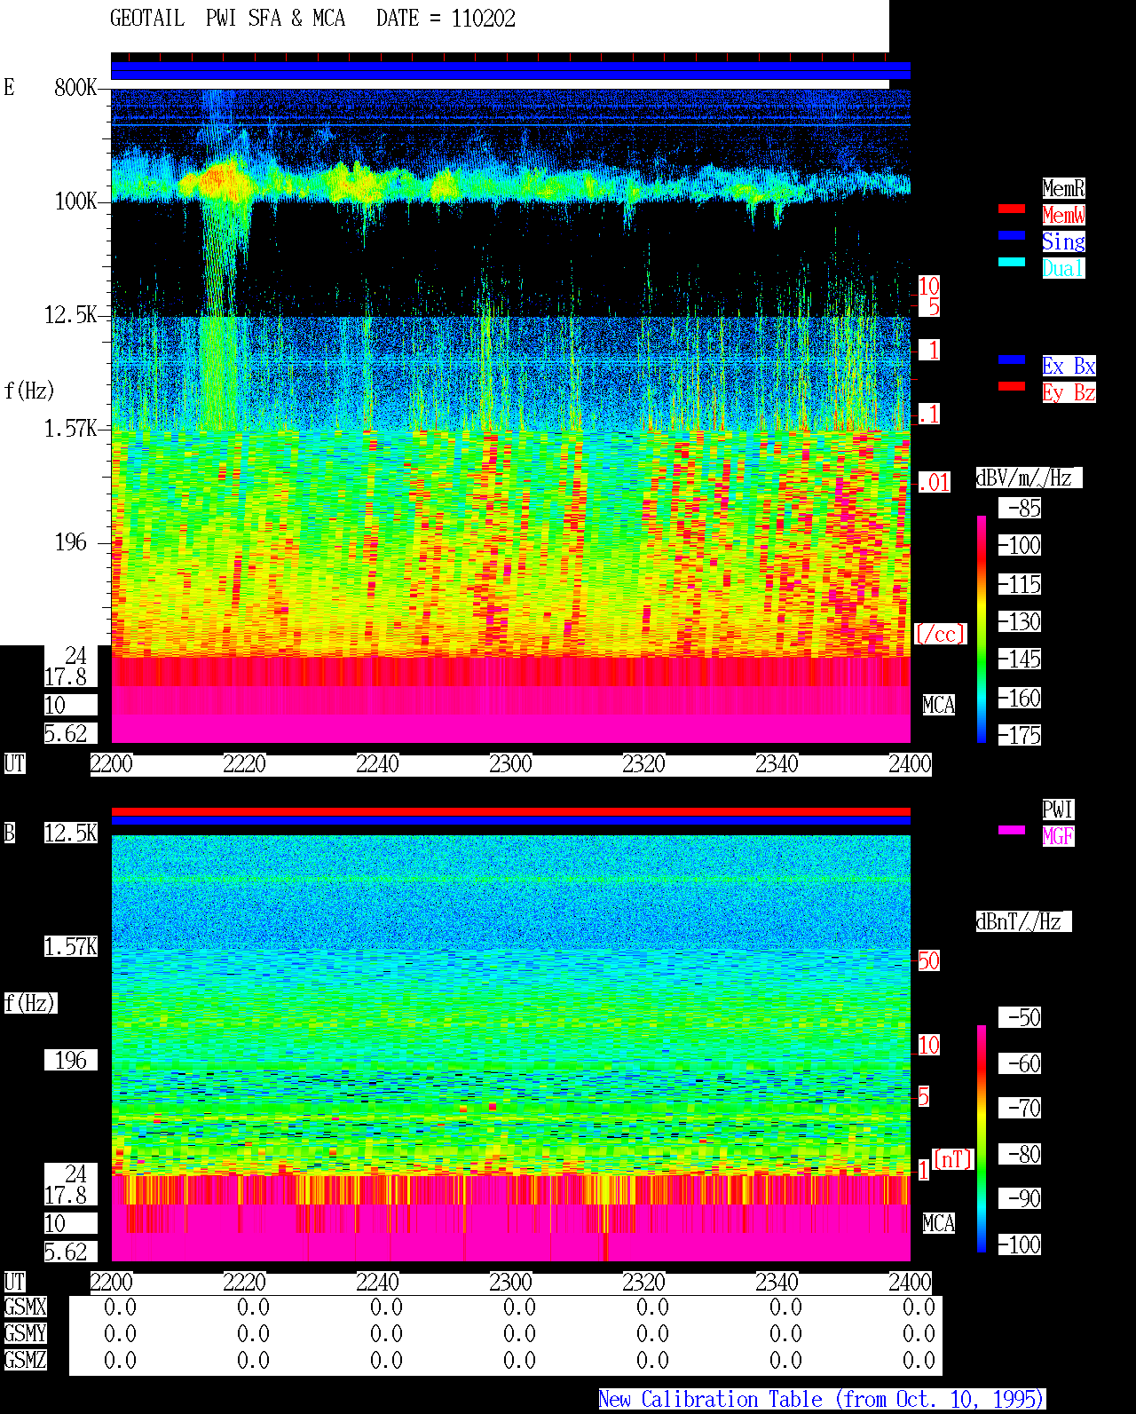Click the [/cc] density axis label
Screen dimensions: 1136x1414
coord(940,635)
